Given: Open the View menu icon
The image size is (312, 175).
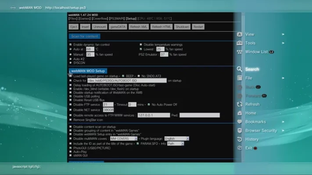Looking at the screenshot, I should [240, 34].
